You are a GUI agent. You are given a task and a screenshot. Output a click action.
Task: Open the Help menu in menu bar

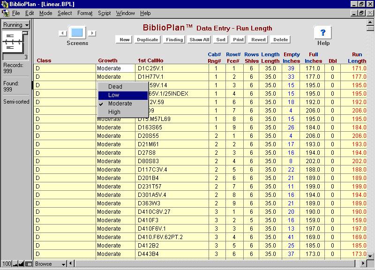145,13
